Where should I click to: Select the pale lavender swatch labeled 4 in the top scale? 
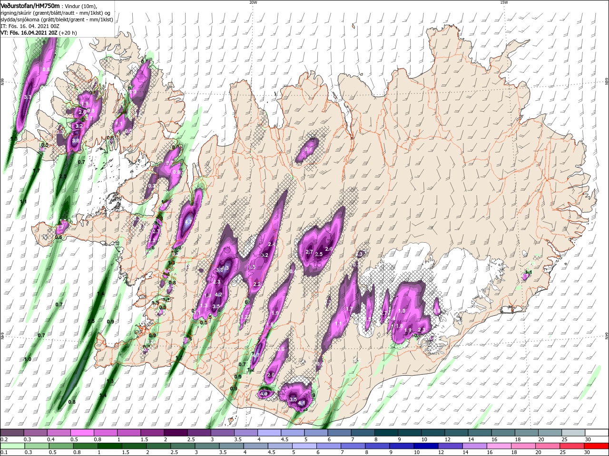point(268,433)
